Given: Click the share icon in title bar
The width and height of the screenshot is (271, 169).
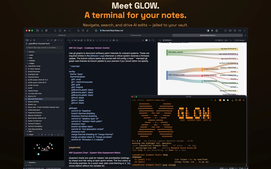Looking at the screenshot, I should tap(217, 30).
